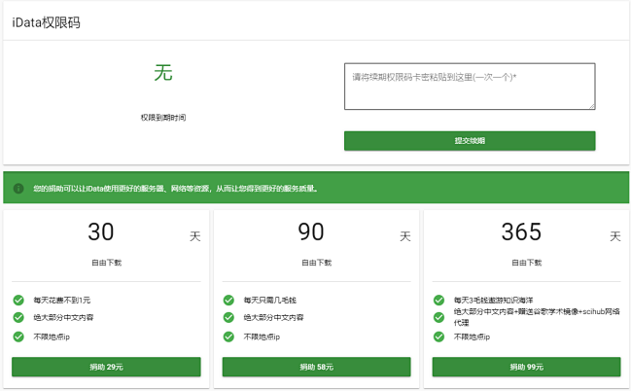Click the checkmark icon beside the scihub网络代理 line
The width and height of the screenshot is (631, 391).
[438, 317]
